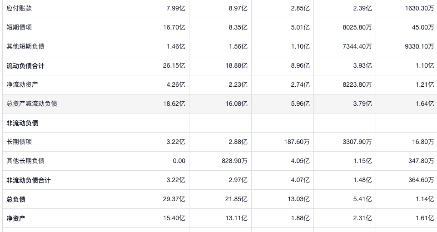Select the 净资产 row label

tap(16, 218)
